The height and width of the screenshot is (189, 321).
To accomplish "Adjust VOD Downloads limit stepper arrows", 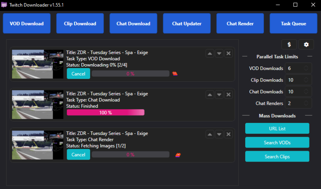I will click(306, 68).
